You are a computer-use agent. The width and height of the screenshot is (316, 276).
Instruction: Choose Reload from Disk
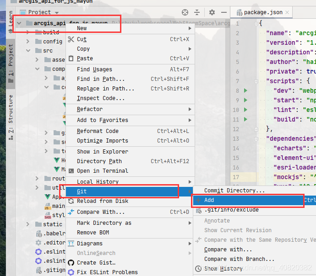[x=130, y=201]
